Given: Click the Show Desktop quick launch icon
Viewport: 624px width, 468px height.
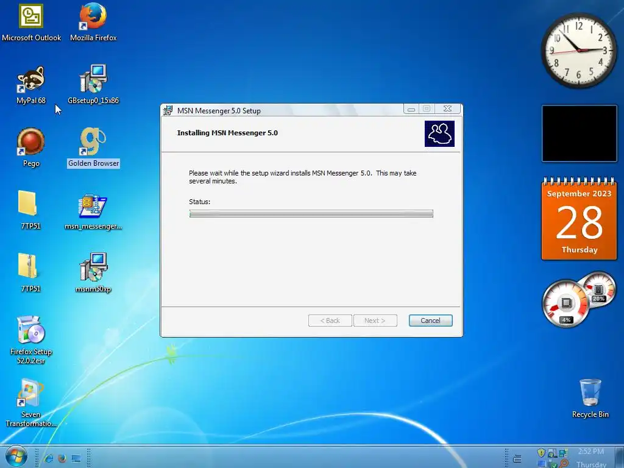Looking at the screenshot, I should tap(76, 459).
